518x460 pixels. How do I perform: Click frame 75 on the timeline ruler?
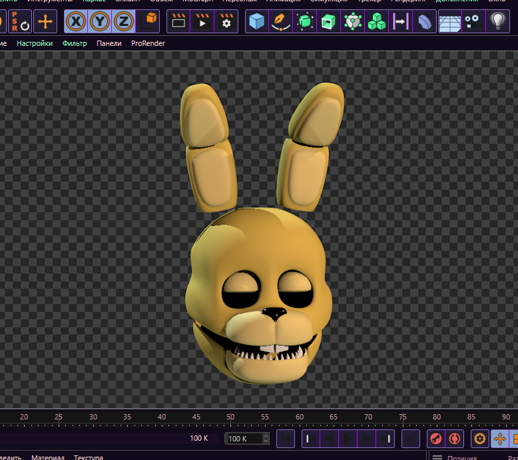click(x=403, y=417)
